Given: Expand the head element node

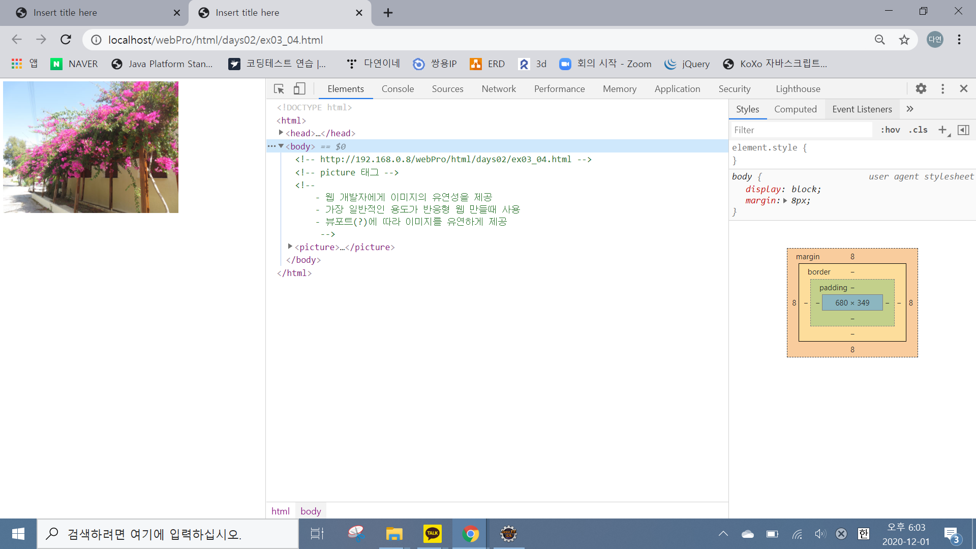Looking at the screenshot, I should point(281,133).
